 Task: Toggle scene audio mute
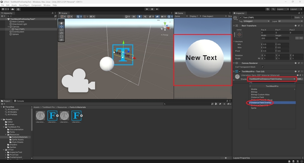(145, 16)
